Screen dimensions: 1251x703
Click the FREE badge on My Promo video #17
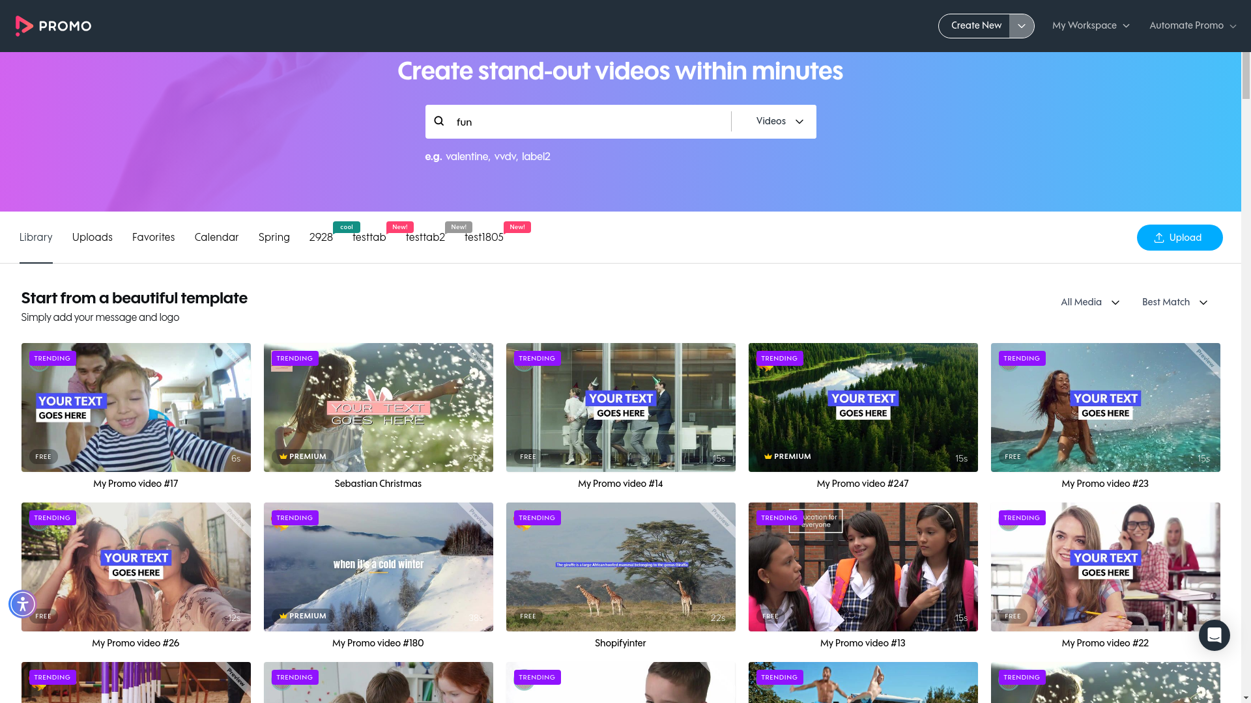(43, 456)
